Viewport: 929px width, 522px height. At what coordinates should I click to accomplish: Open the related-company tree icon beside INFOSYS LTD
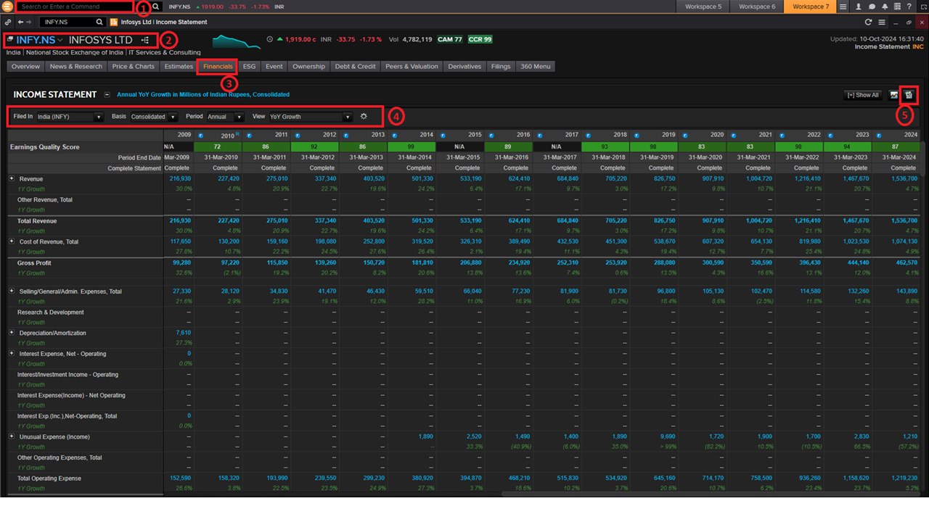pyautogui.click(x=145, y=40)
